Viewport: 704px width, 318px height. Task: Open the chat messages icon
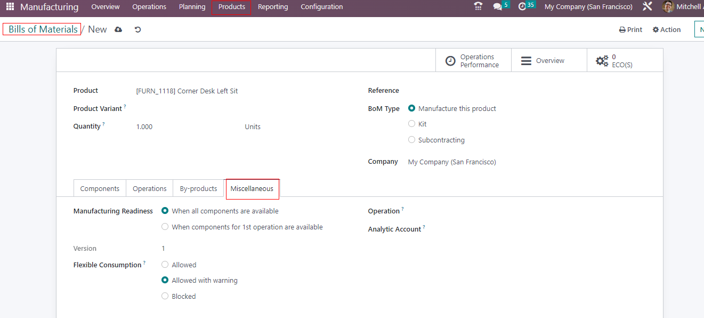498,7
